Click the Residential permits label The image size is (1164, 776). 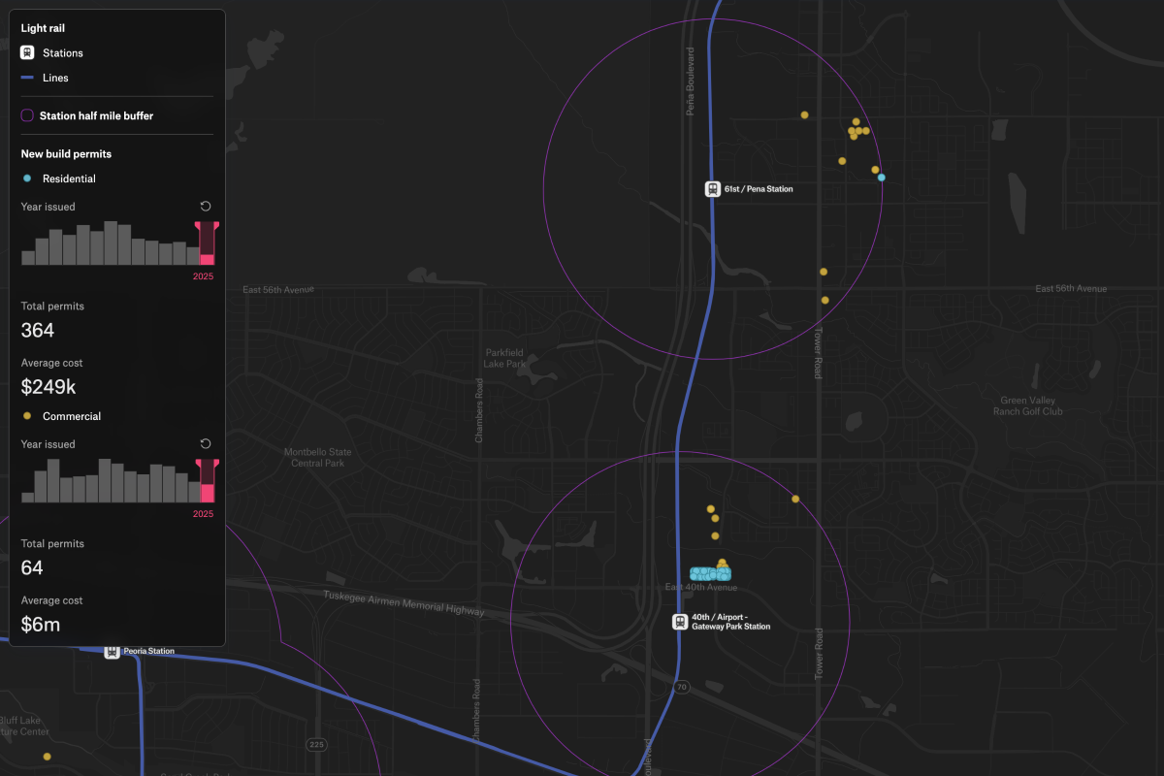click(69, 178)
